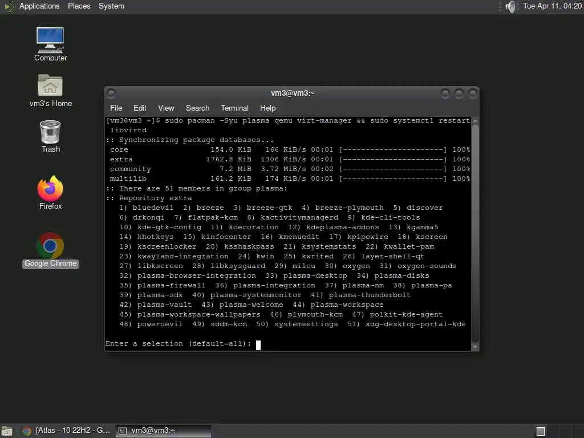Image resolution: width=584 pixels, height=438 pixels.
Task: Click 'discover' package entry
Action: [424, 208]
